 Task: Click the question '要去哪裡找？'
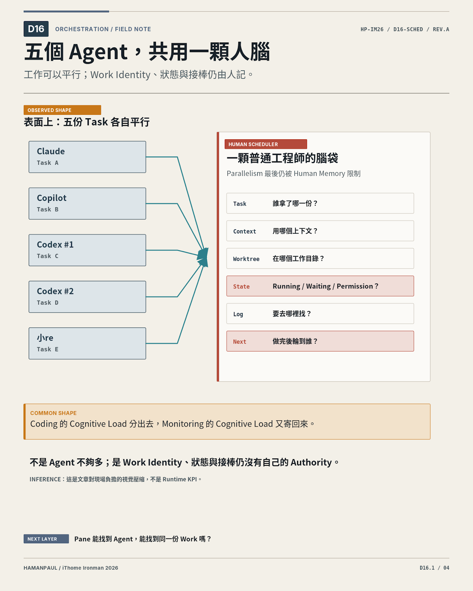292,314
